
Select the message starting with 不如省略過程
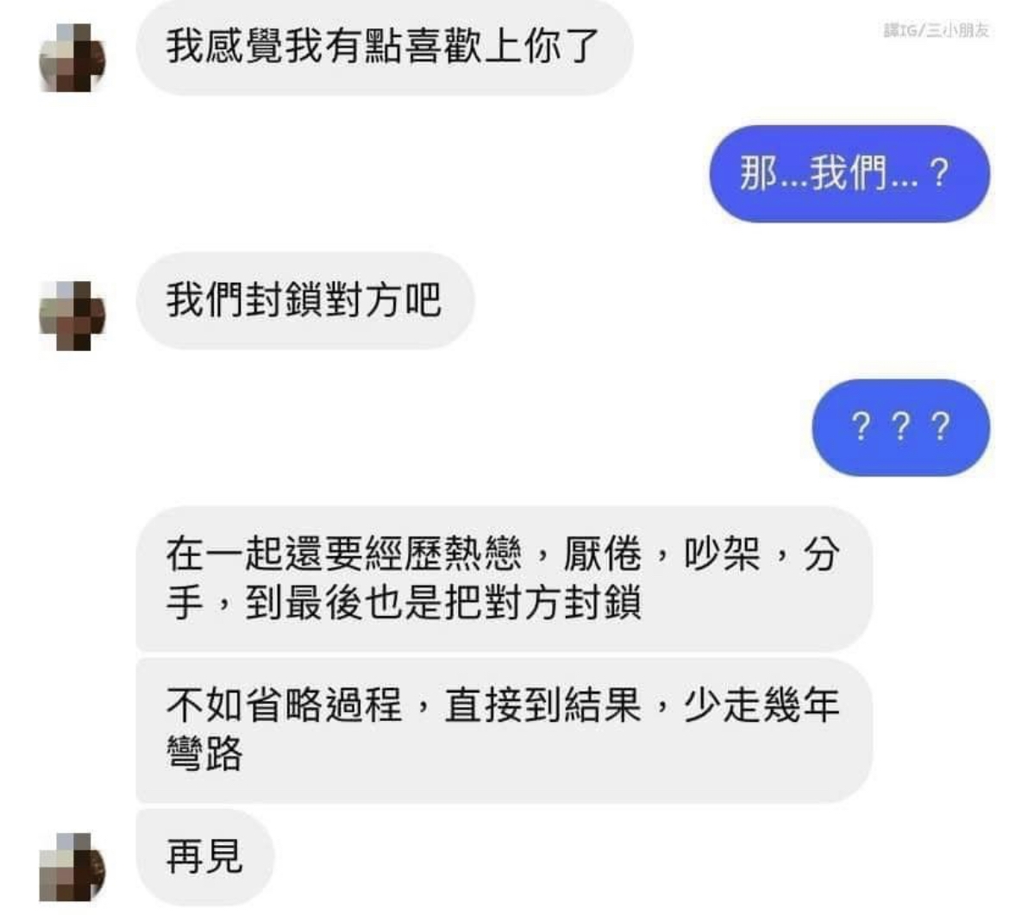click(x=504, y=730)
